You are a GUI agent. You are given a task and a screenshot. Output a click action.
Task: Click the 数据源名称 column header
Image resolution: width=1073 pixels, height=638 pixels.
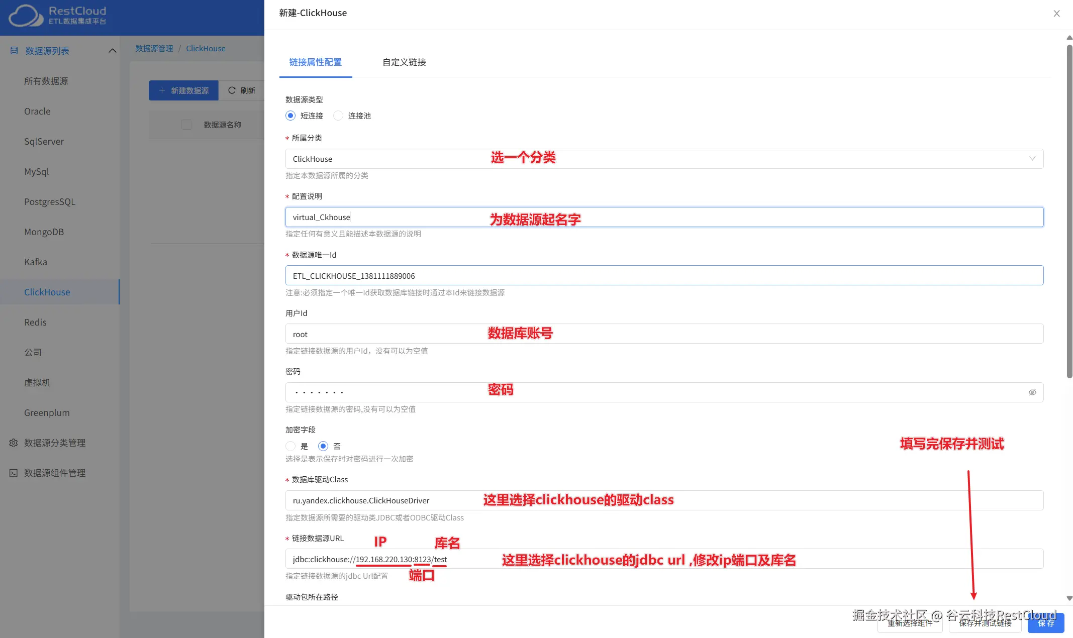pos(223,125)
